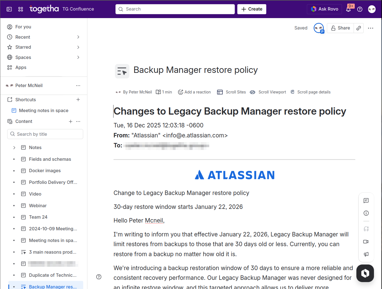The height and width of the screenshot is (289, 382).
Task: Open the Share dialog
Action: 340,28
